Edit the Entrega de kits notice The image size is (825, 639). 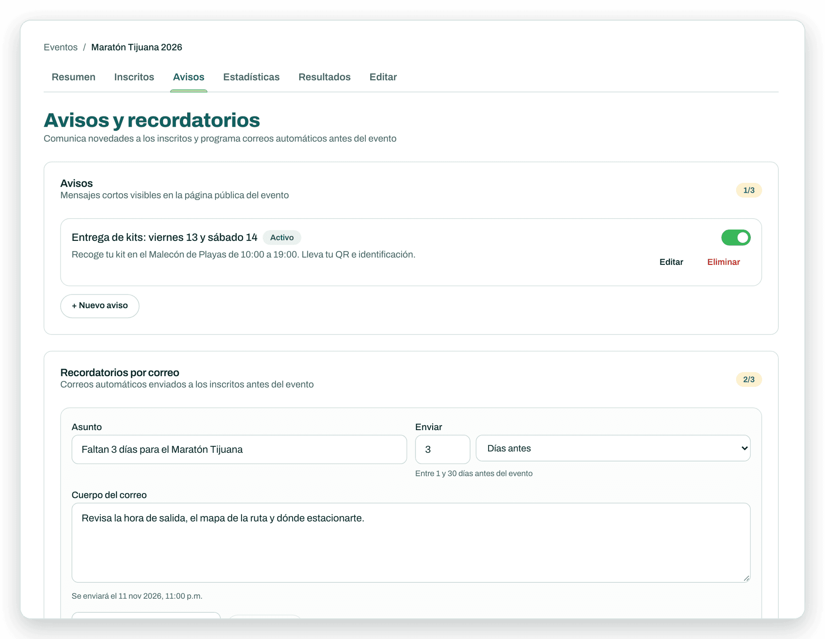coord(671,262)
